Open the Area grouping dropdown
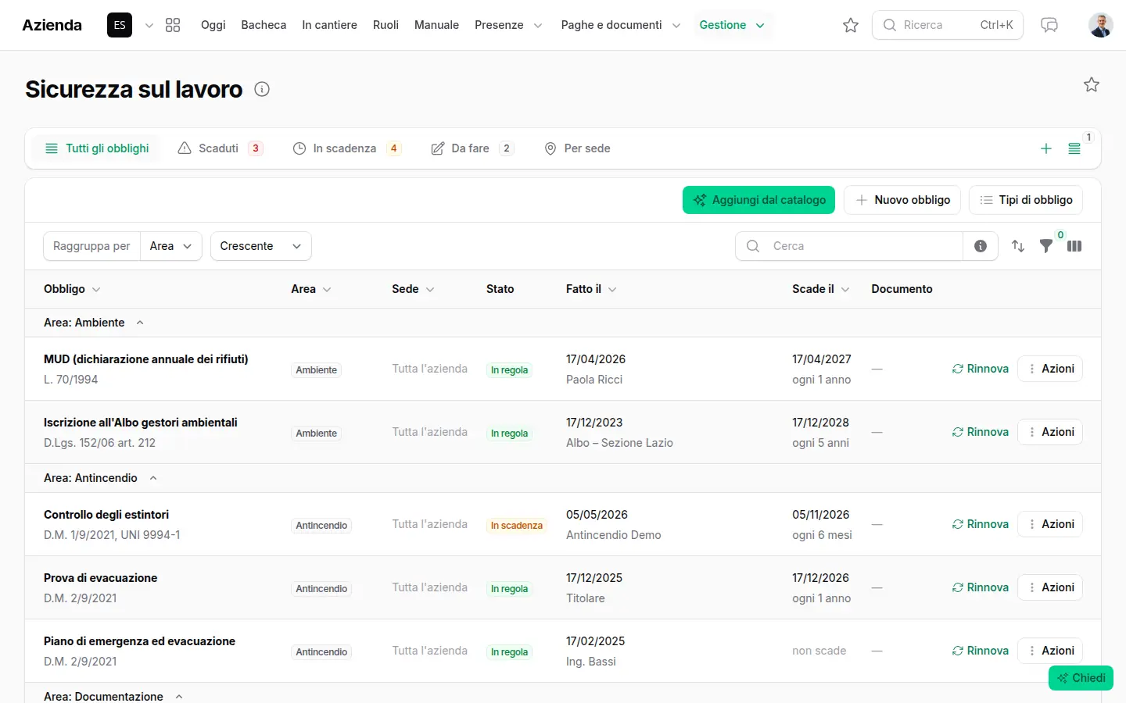 click(x=170, y=246)
